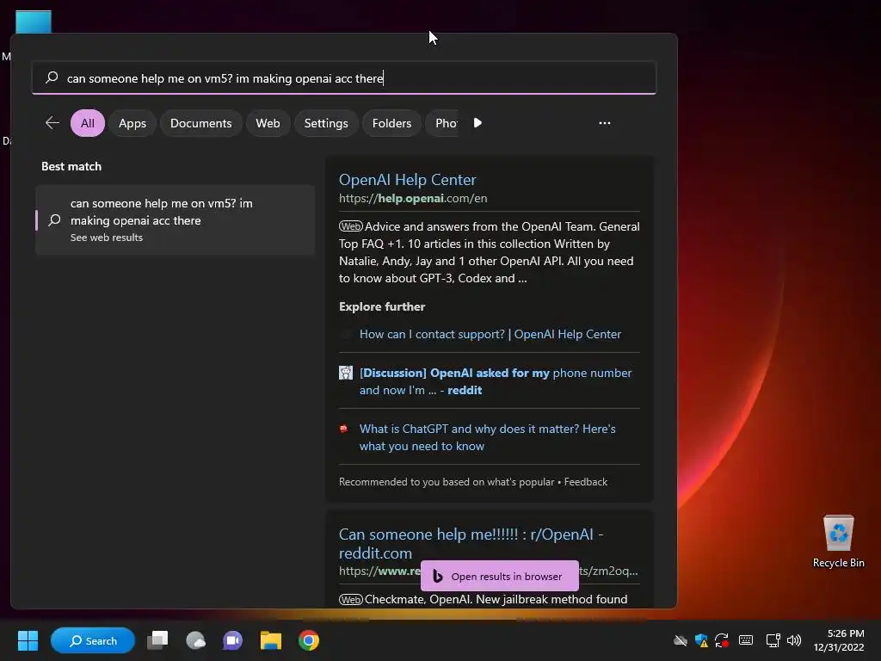
Task: Launch the Chat app from taskbar
Action: click(232, 640)
